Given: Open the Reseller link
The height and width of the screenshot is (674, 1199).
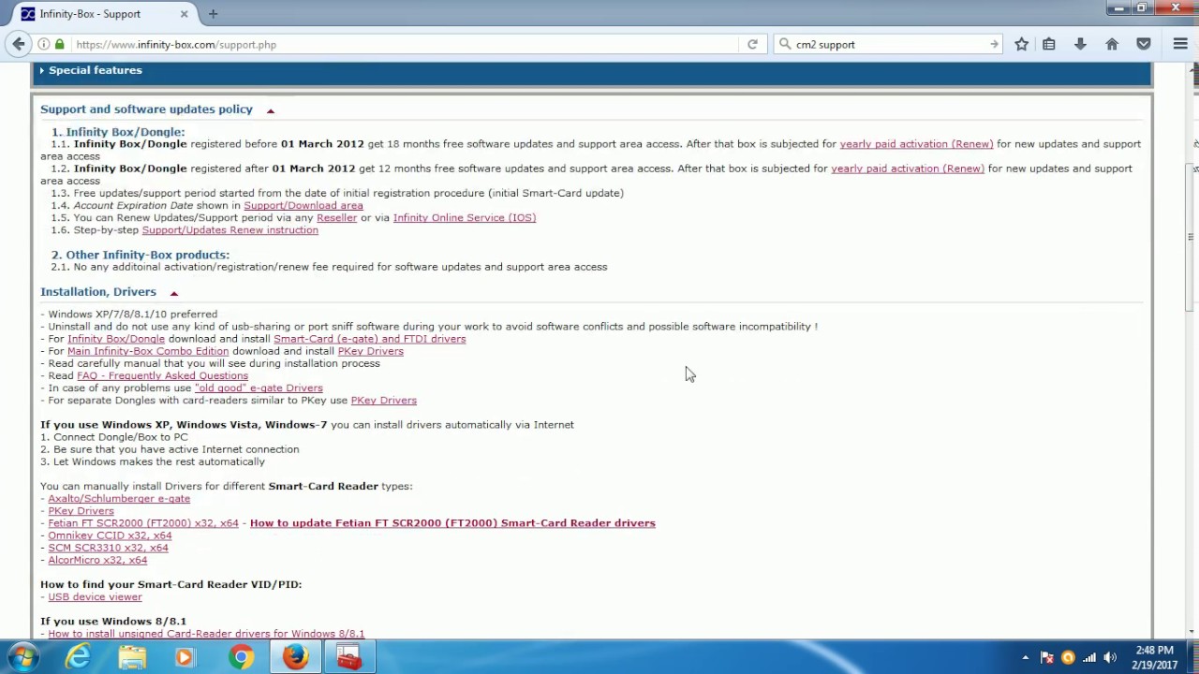Looking at the screenshot, I should pos(336,217).
